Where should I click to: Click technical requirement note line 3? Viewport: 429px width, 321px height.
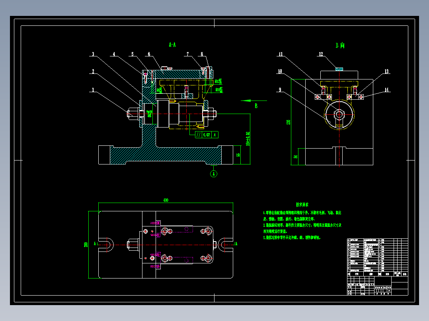click(x=292, y=238)
